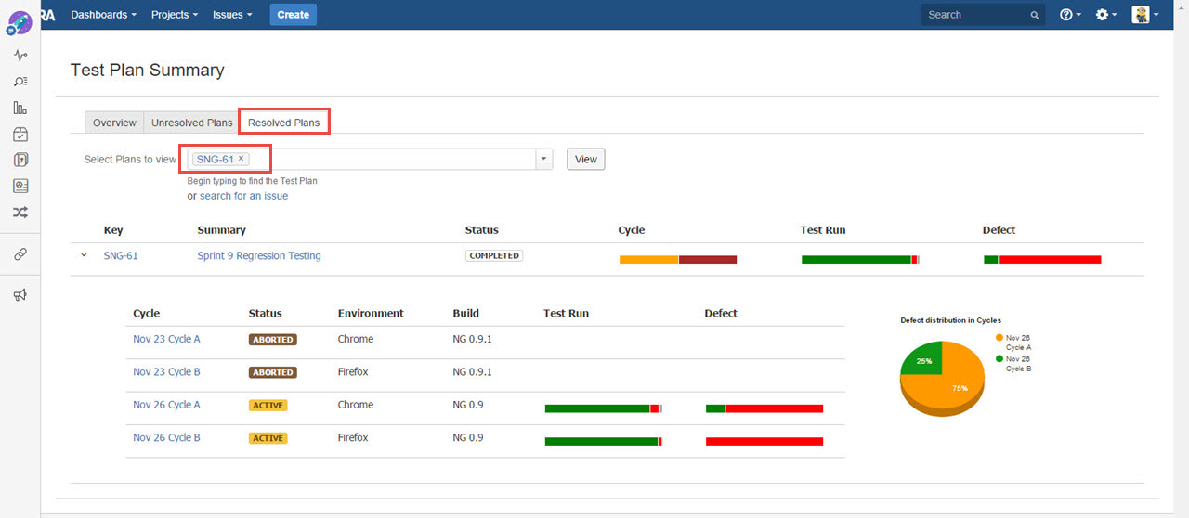Open the bar chart reports sidebar icon
Screen dimensions: 1189x518
[20, 108]
